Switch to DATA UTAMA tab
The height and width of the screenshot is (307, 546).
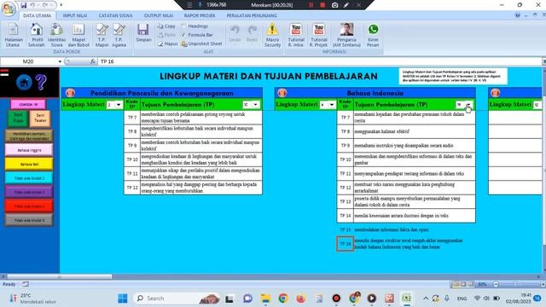tap(37, 15)
